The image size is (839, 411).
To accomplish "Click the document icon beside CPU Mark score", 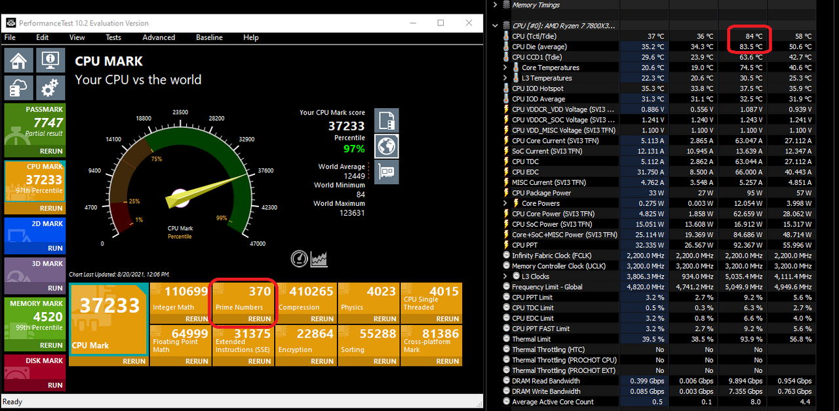I will pos(387,121).
